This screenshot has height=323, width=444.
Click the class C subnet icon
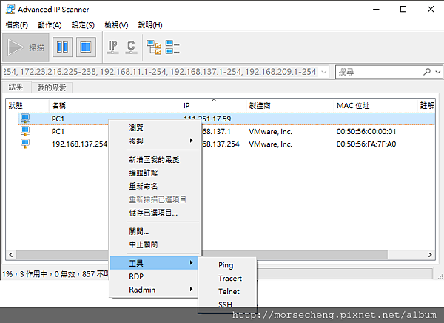click(131, 47)
